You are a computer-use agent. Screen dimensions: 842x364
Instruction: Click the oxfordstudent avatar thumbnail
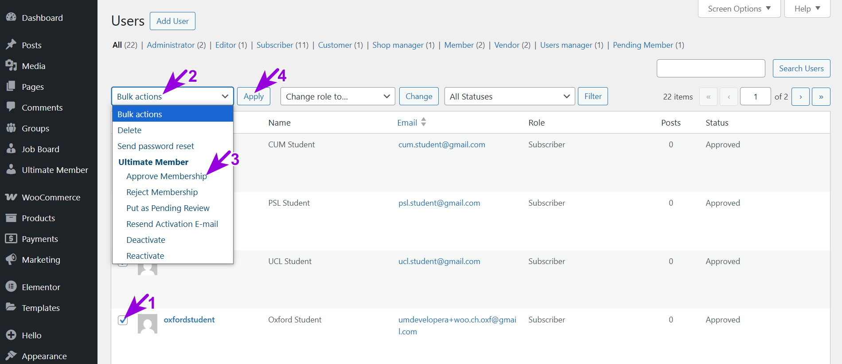coord(148,324)
